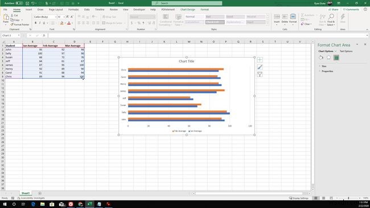Screen dimensions: 370x208
Task: Open File Explorer from taskbar
Action: point(43,204)
